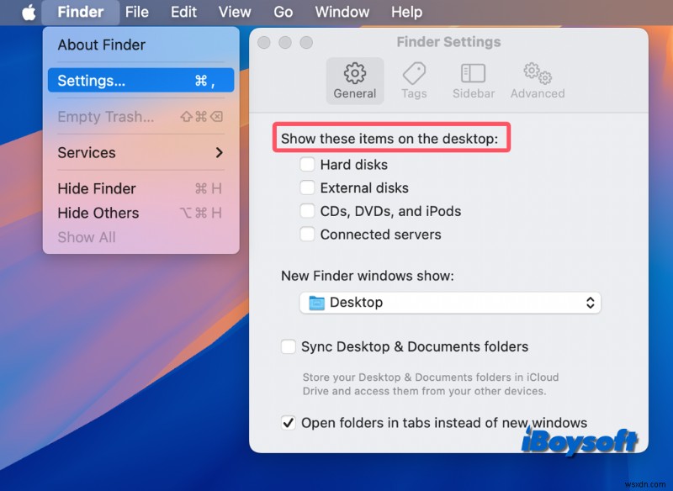This screenshot has width=673, height=491.
Task: Click the zoom button of Finder Settings
Action: (x=306, y=42)
